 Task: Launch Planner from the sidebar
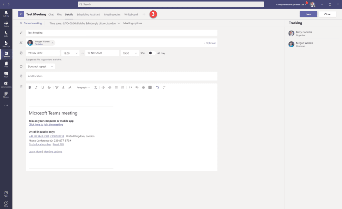pyautogui.click(x=6, y=95)
